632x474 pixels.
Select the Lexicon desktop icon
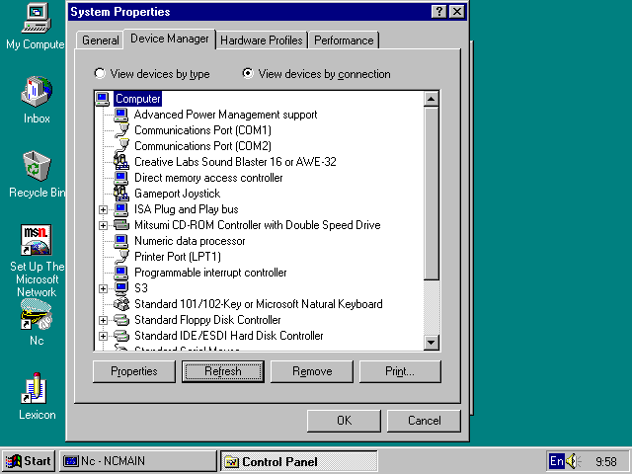[36, 388]
